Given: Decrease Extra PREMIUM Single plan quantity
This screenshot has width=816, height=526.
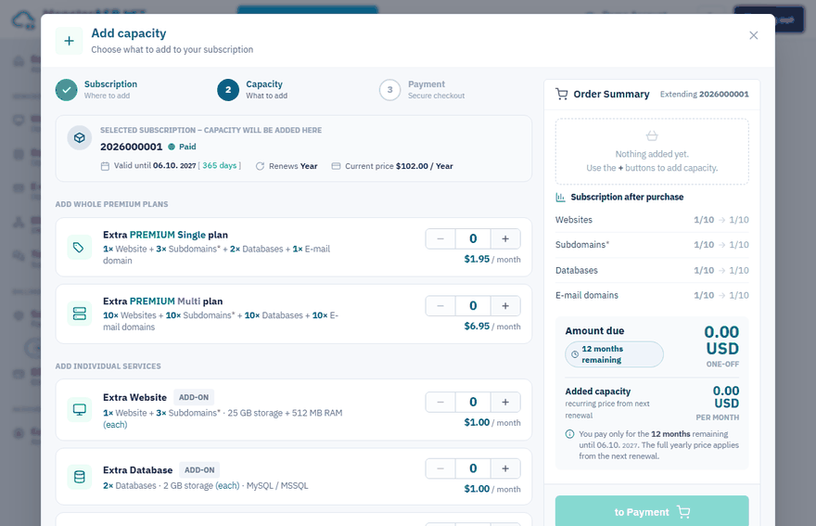Looking at the screenshot, I should (440, 239).
